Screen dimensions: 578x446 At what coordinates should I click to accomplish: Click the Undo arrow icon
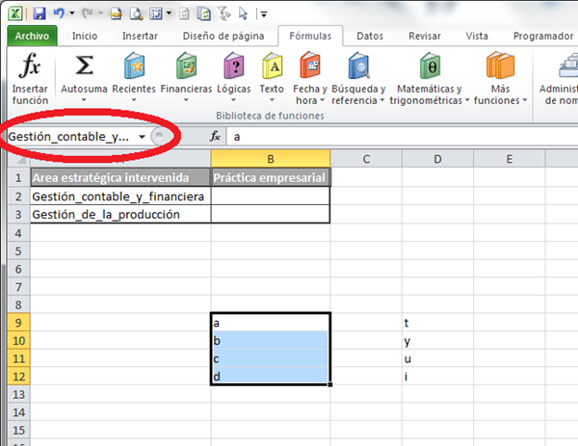coord(60,14)
